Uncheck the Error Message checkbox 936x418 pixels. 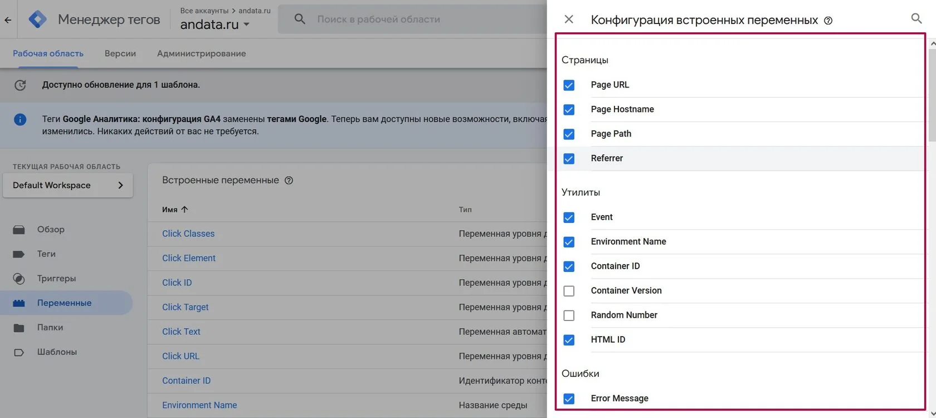click(569, 398)
